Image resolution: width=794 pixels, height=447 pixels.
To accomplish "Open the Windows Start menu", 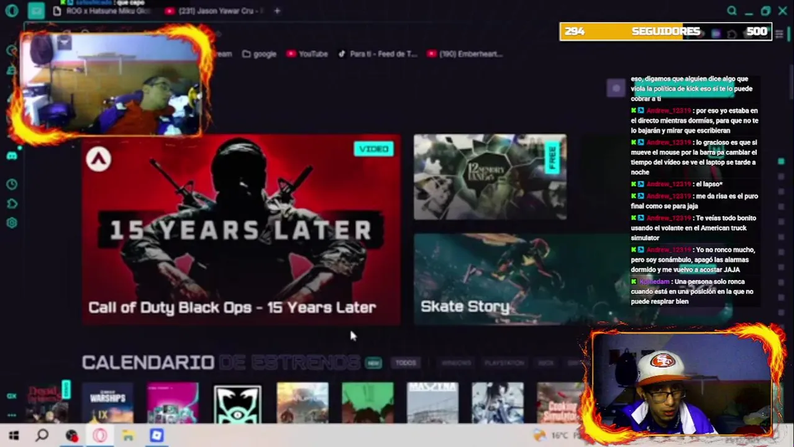I will point(14,436).
